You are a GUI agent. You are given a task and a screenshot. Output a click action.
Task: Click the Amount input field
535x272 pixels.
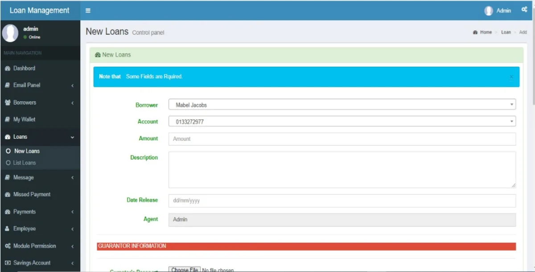click(x=342, y=139)
